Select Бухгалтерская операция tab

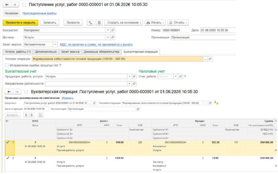[141, 52]
